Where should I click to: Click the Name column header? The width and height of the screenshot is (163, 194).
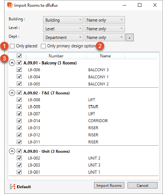105,56
